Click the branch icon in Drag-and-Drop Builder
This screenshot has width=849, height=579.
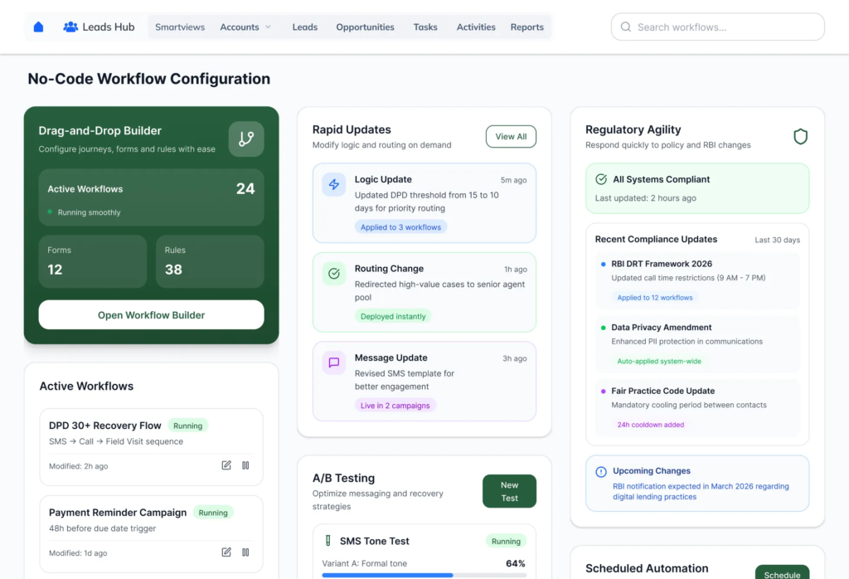246,139
